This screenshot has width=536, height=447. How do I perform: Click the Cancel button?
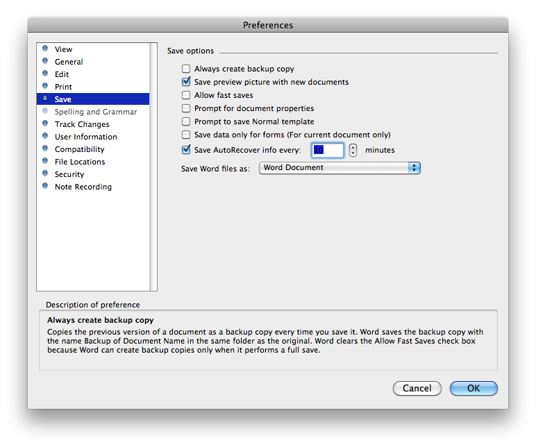coord(417,388)
